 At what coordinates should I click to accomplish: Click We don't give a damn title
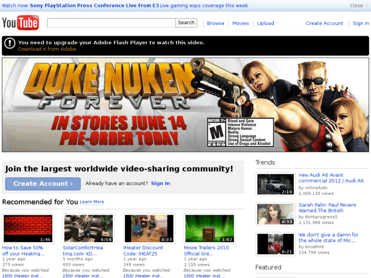pos(329,238)
